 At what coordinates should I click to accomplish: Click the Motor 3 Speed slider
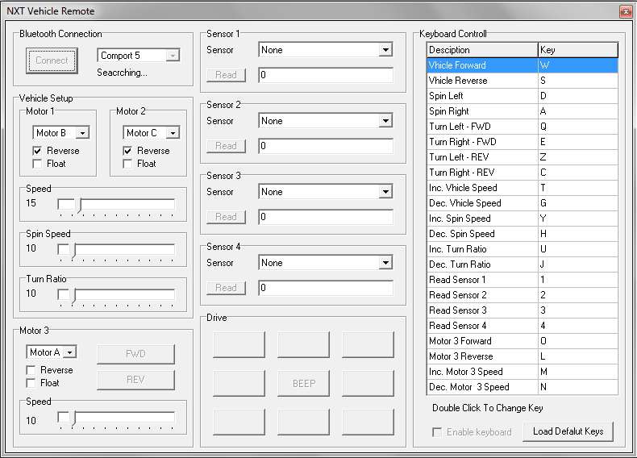[x=116, y=419]
